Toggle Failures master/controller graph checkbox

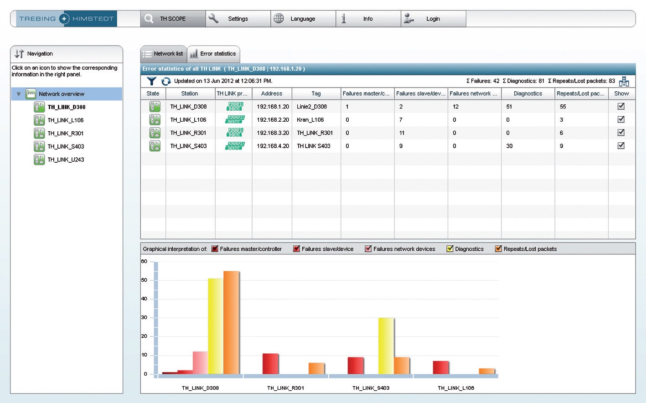[215, 249]
